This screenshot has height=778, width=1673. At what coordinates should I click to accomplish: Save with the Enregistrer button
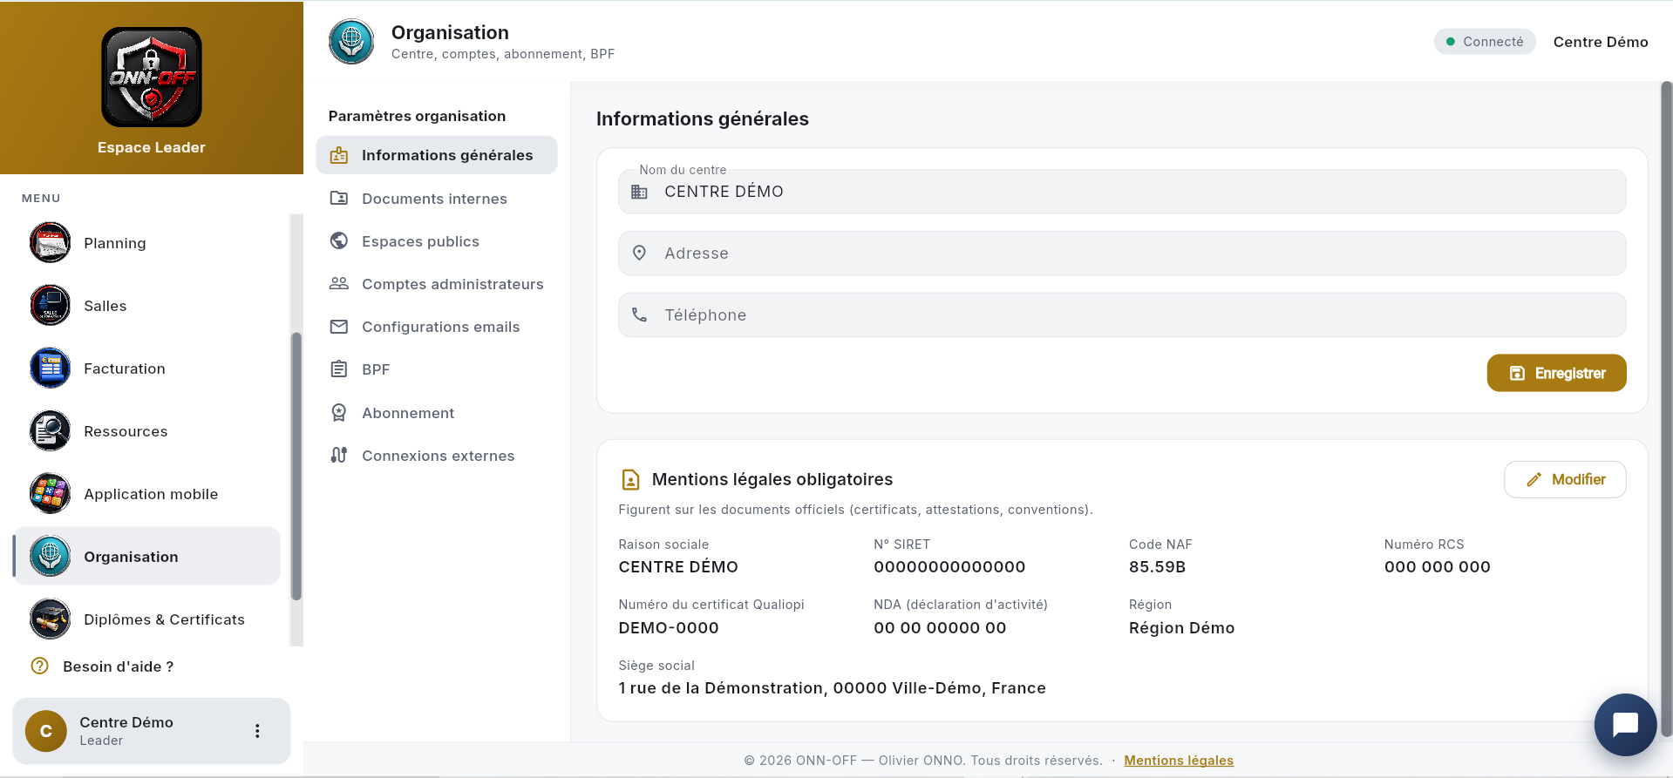click(1556, 373)
